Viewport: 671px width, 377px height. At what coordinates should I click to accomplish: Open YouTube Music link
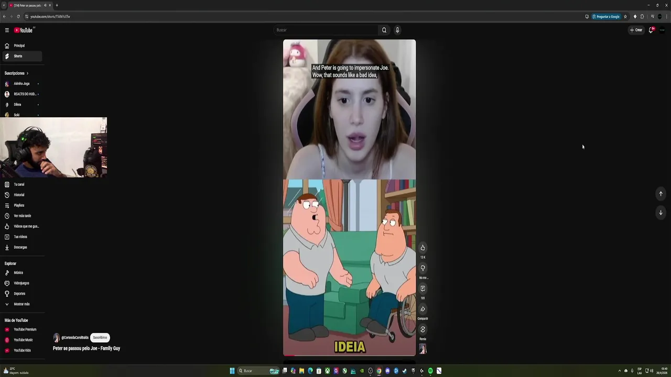pos(22,340)
